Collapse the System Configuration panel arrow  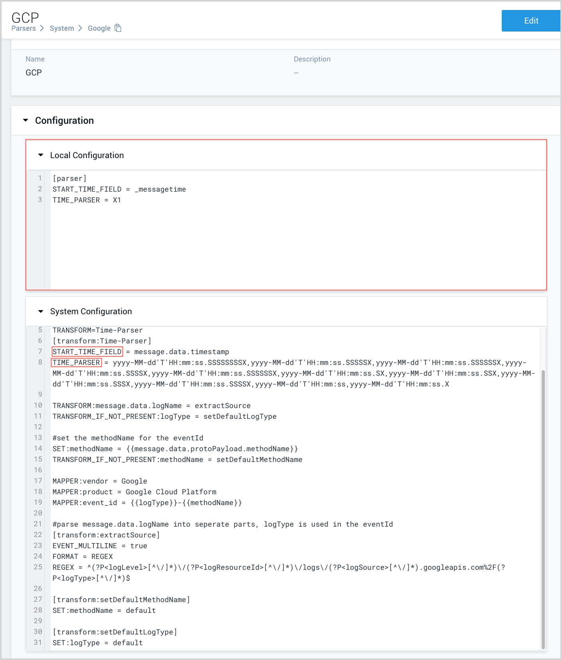click(x=41, y=311)
